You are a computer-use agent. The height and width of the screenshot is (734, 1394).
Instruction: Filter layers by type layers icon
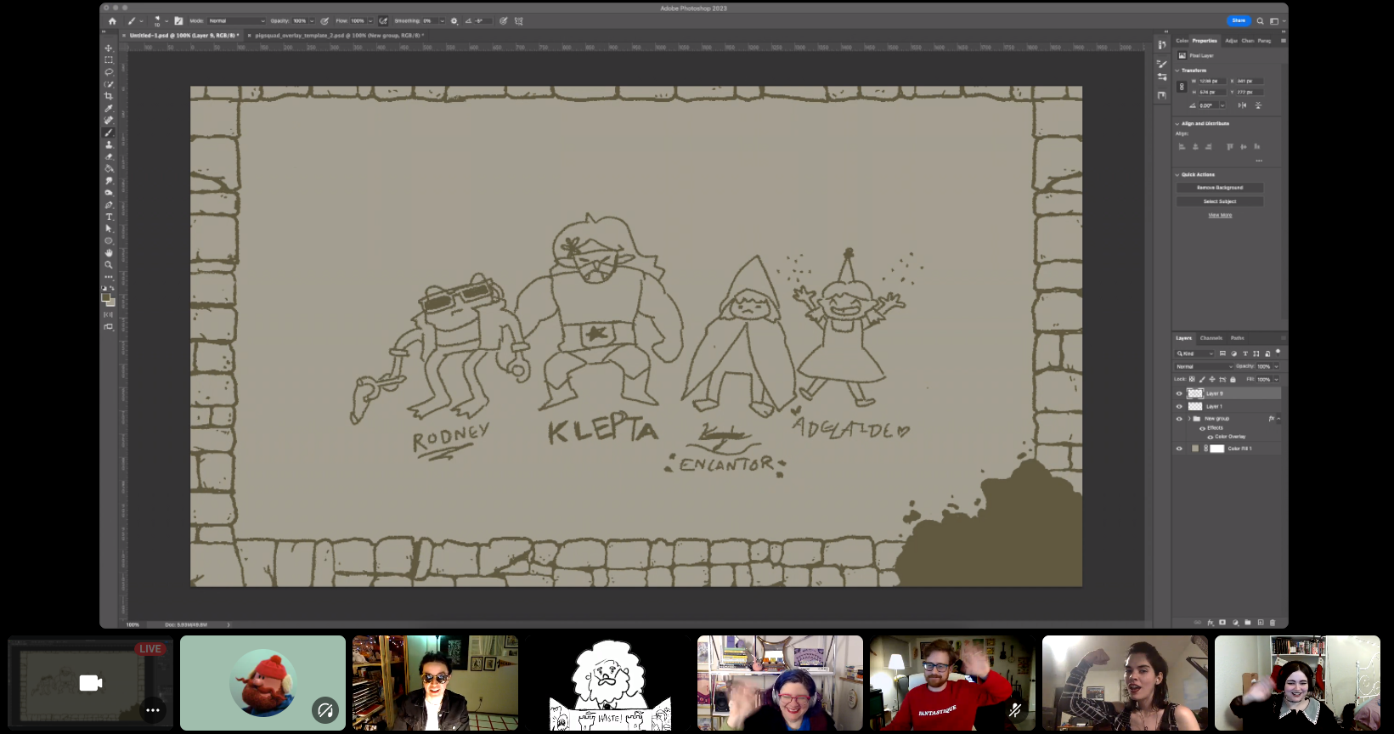(1245, 353)
